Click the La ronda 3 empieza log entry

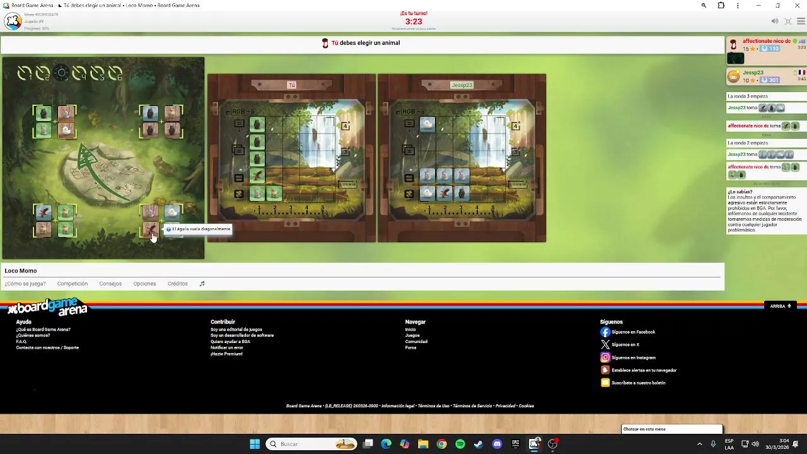coord(748,96)
